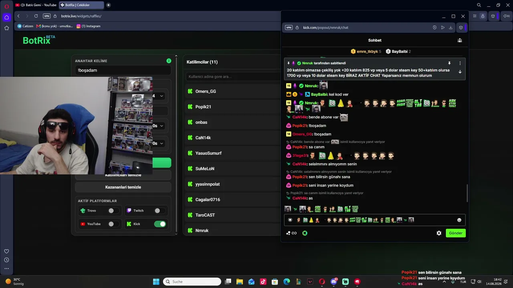The width and height of the screenshot is (513, 288).
Task: Click the participant search field
Action: coord(232,76)
